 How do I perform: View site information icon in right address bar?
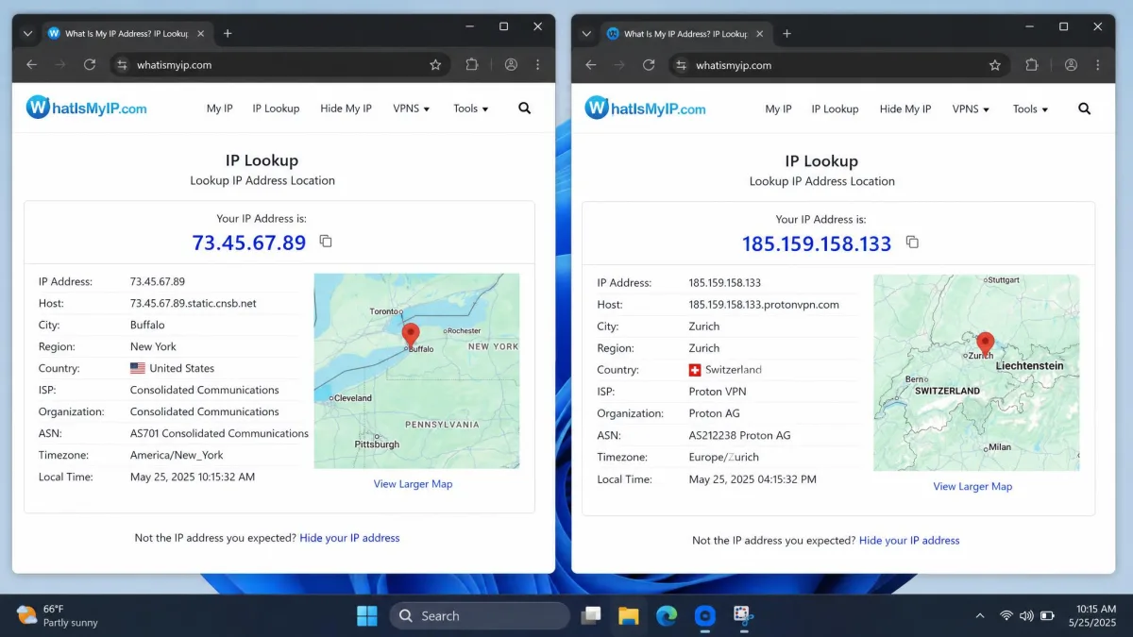click(680, 65)
